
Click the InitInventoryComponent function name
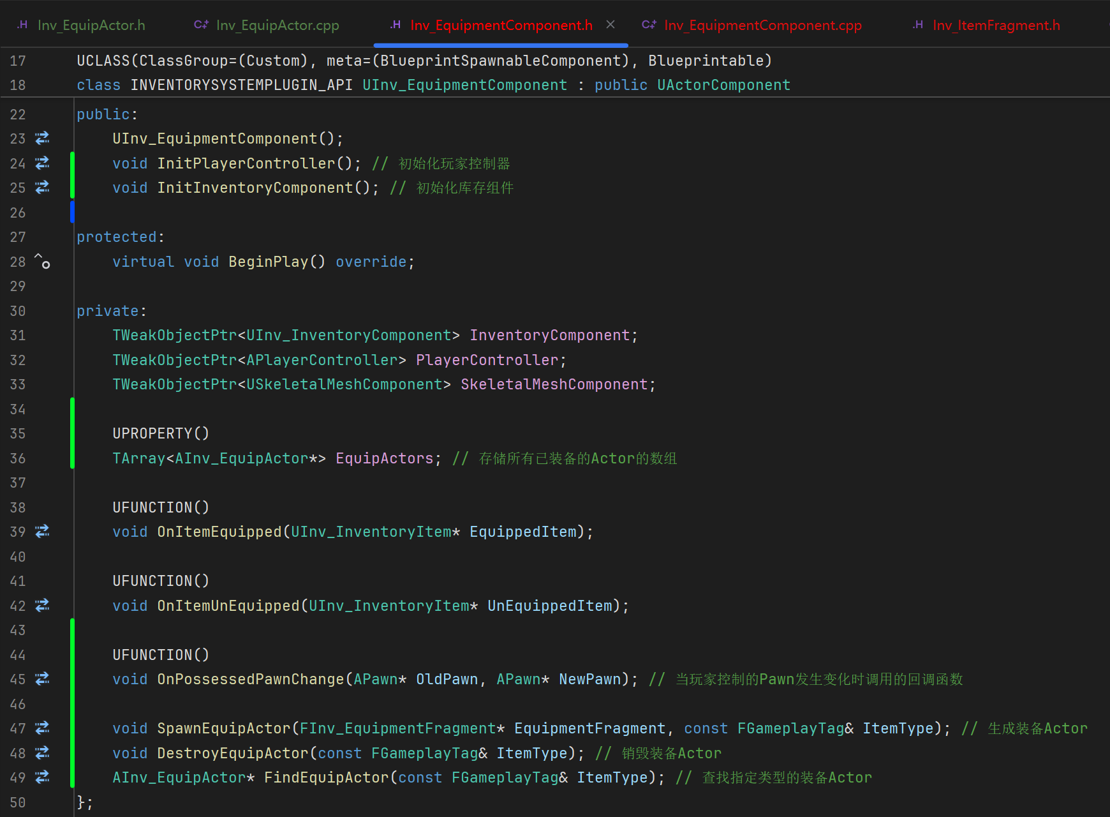[x=255, y=188]
